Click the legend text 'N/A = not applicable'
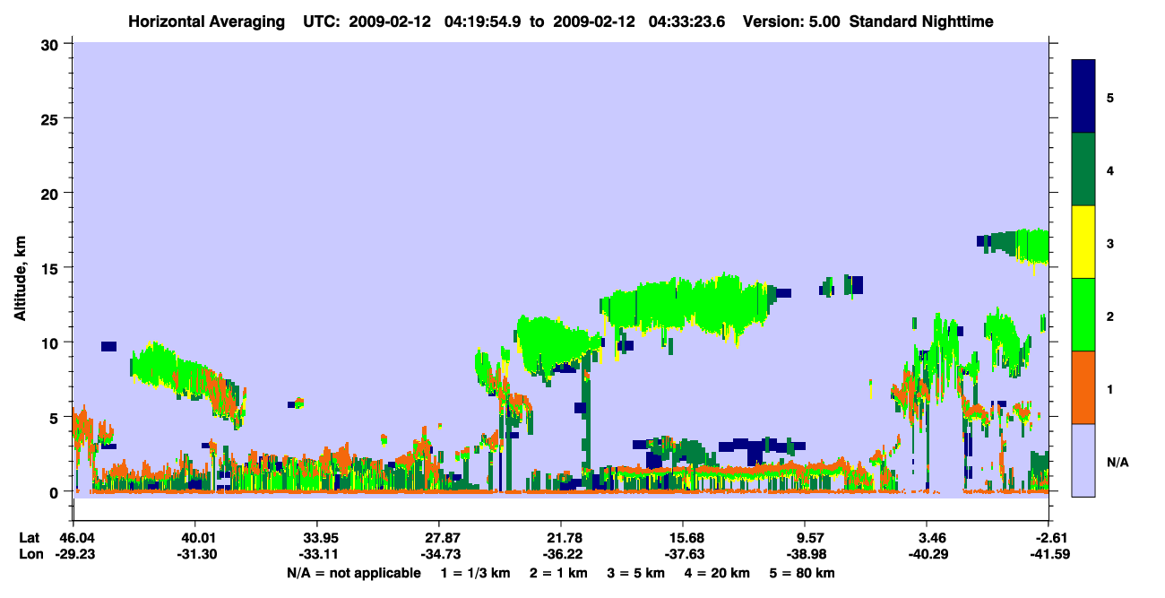 point(353,573)
